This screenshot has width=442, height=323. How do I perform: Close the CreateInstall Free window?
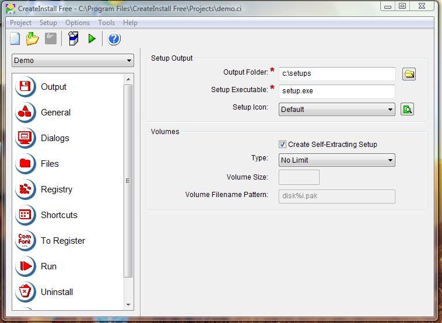point(422,6)
